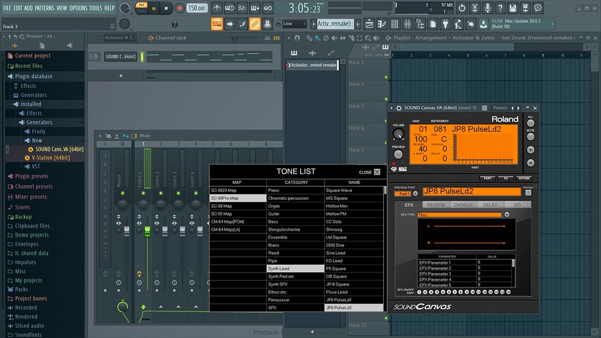Open the Preview Part Part 1 dropdown
This screenshot has height=338, width=601.
coord(415,194)
